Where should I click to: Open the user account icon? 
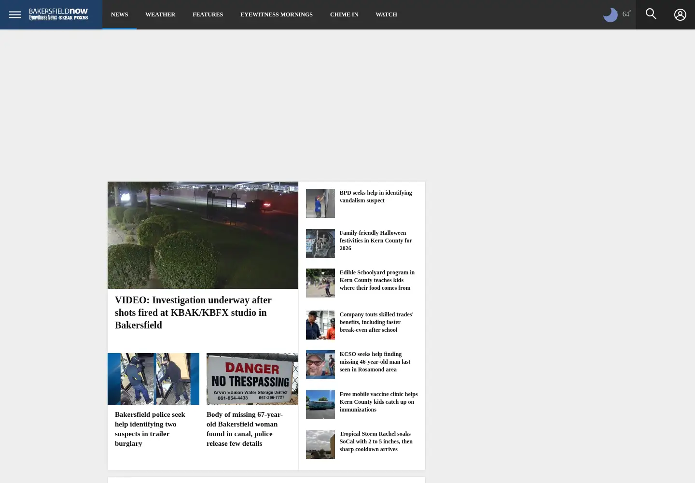pos(680,14)
